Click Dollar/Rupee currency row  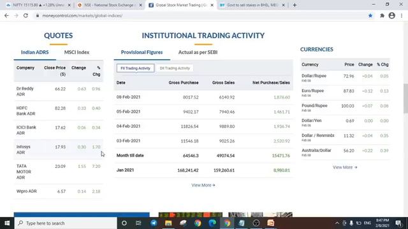[345, 78]
